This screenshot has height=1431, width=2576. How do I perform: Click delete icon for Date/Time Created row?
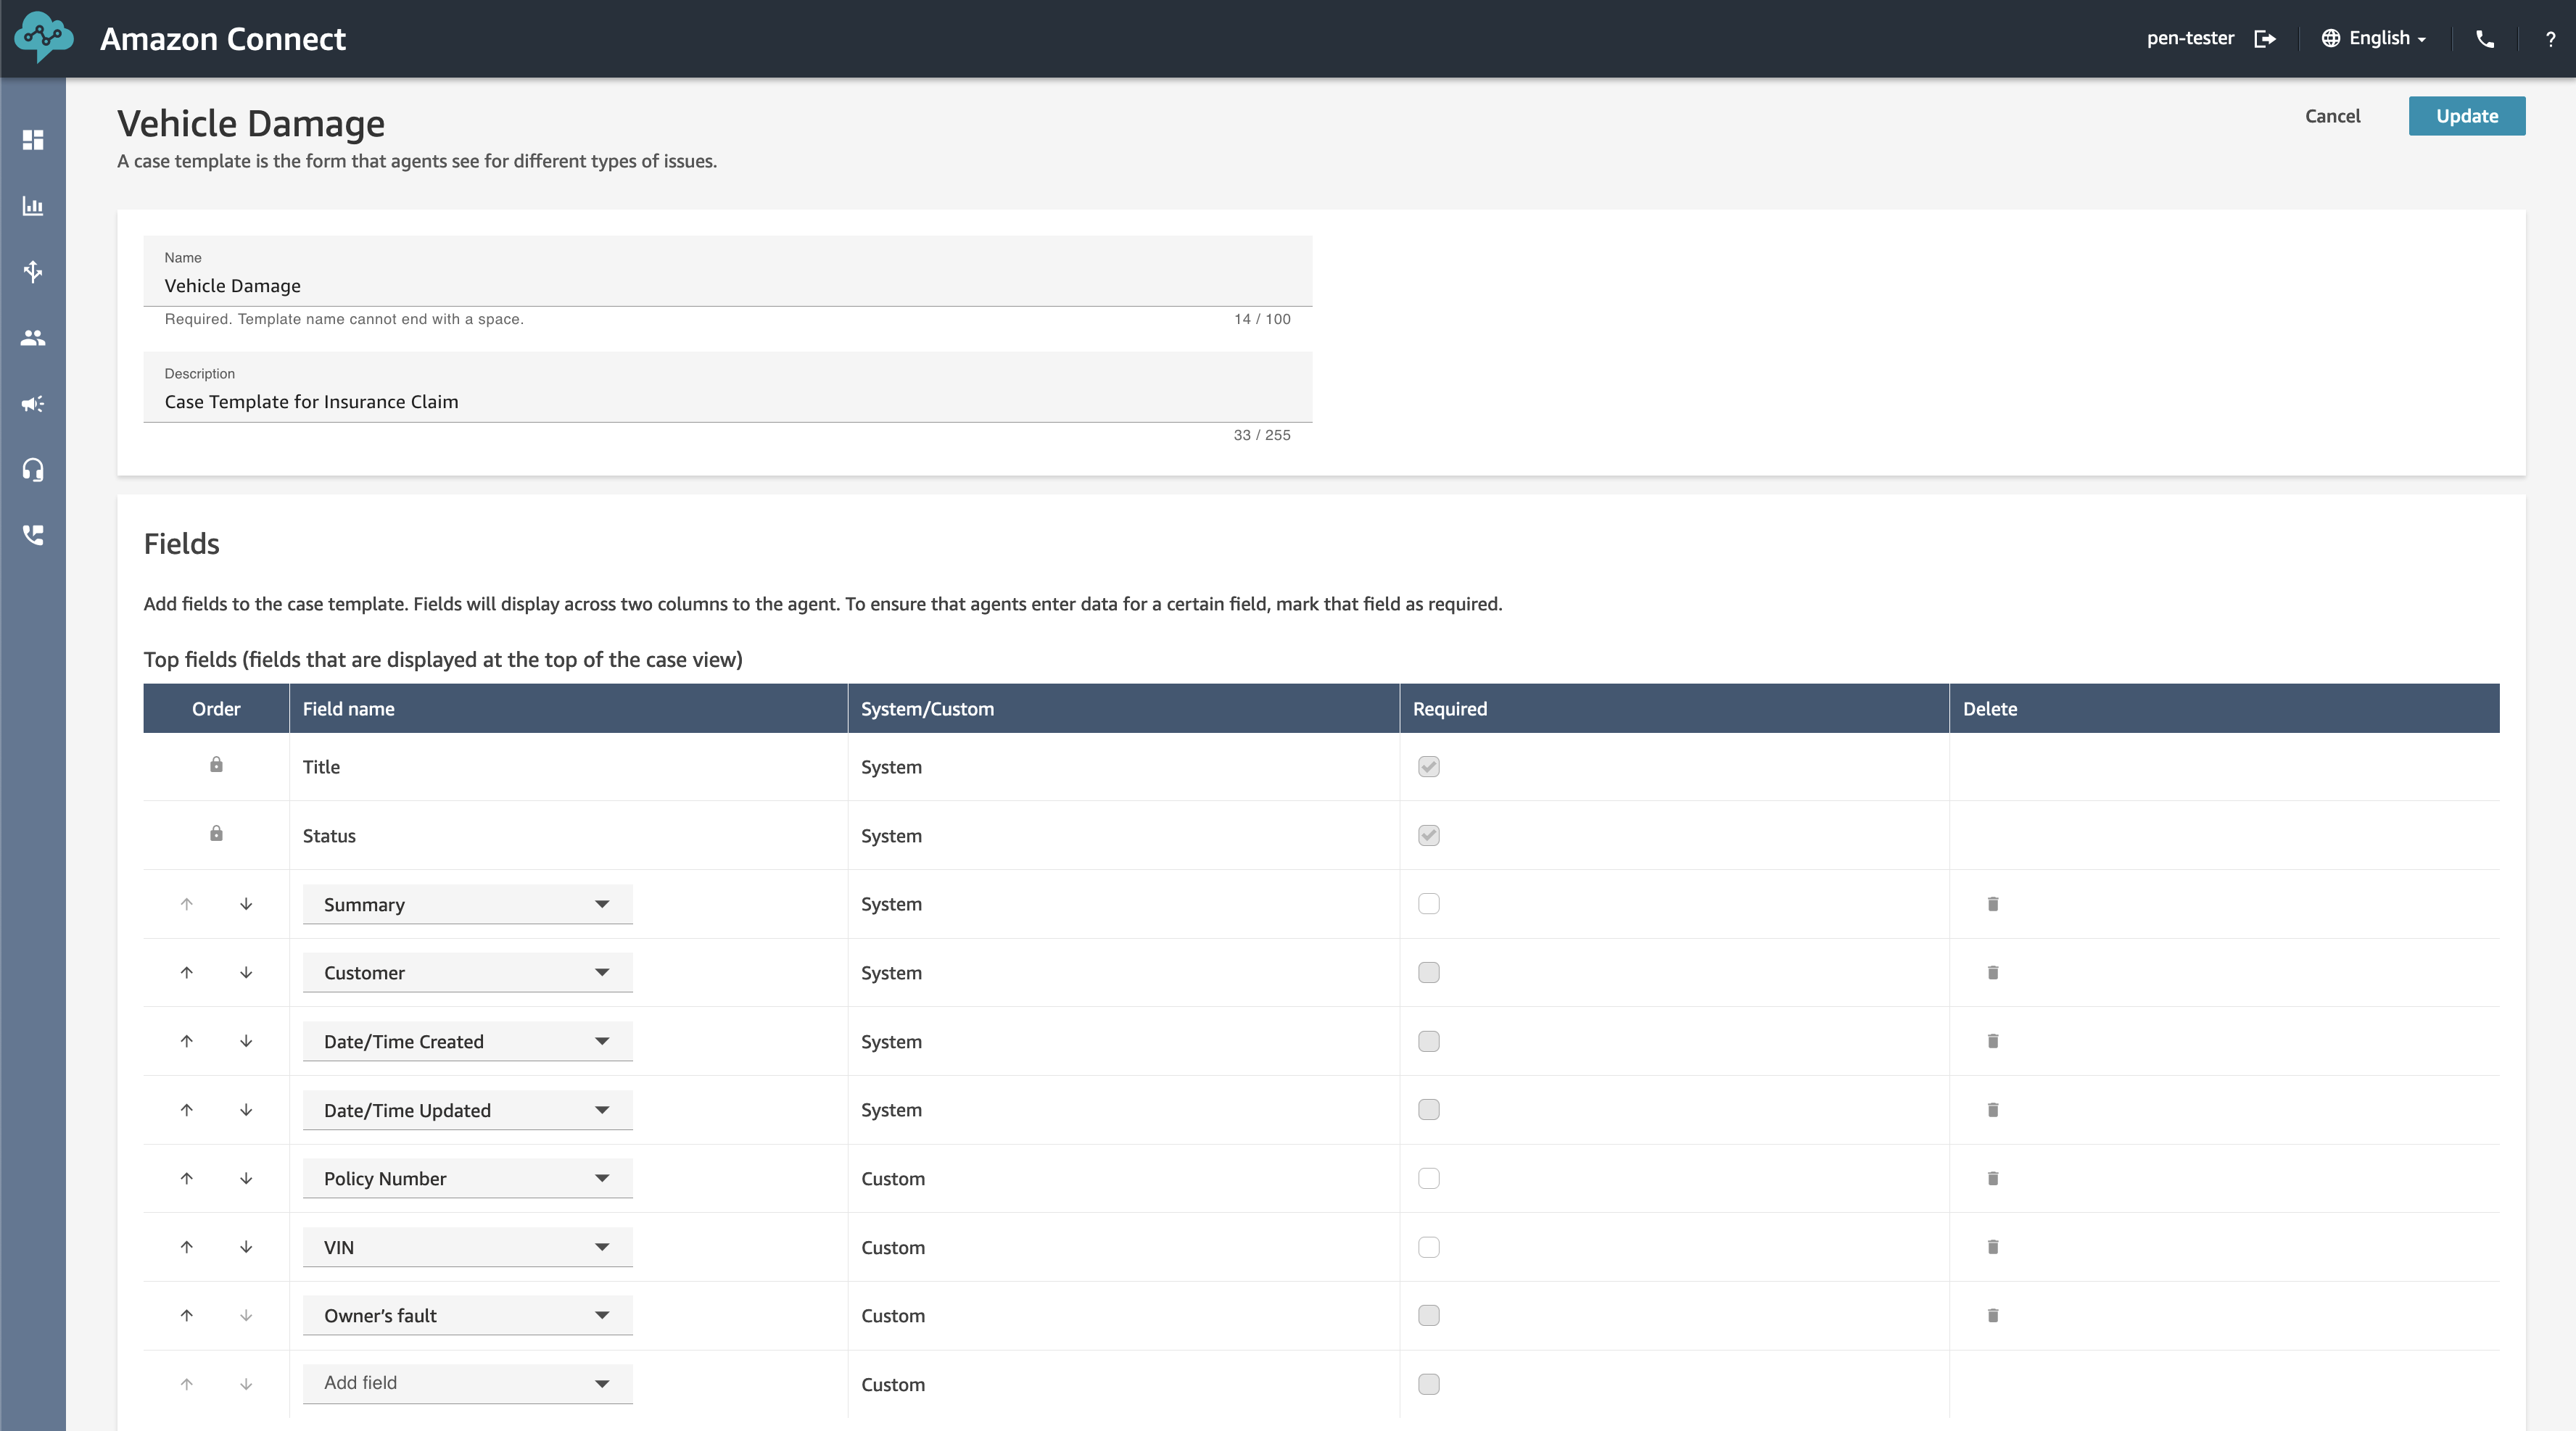(x=1993, y=1040)
